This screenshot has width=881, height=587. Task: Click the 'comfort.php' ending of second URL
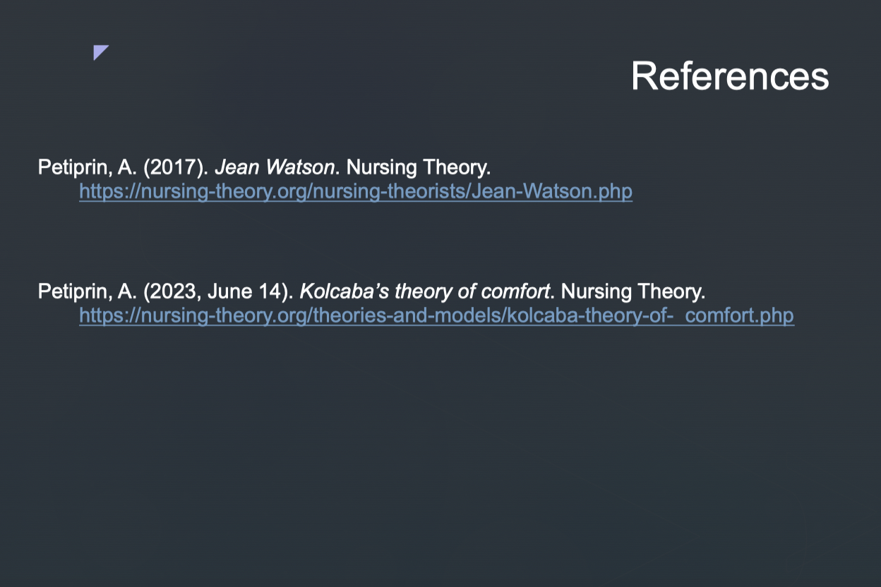click(740, 315)
